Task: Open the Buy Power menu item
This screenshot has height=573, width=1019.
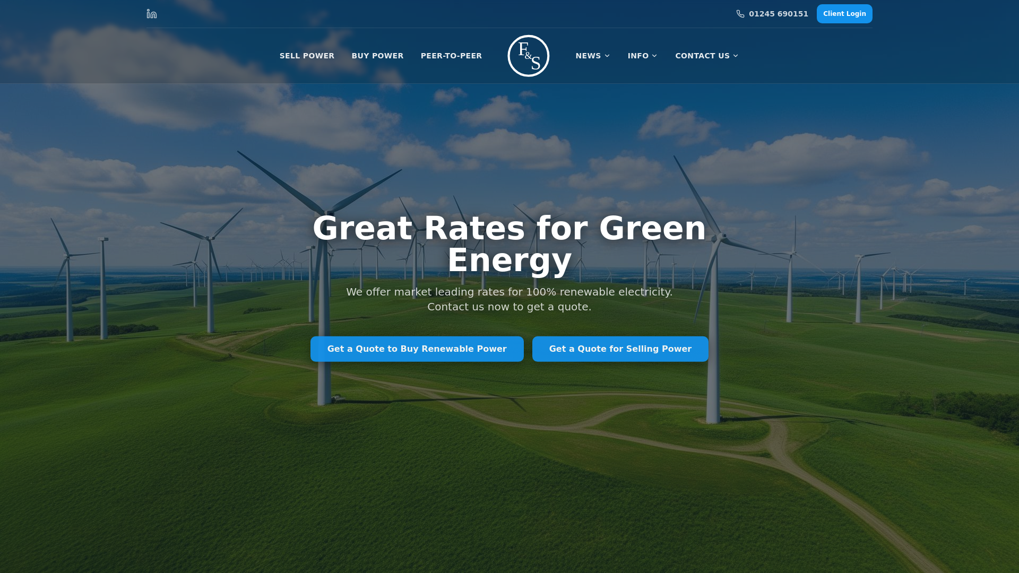Action: click(377, 56)
